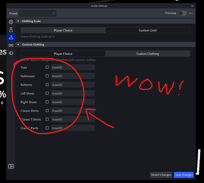Click the Save Changes button
This screenshot has width=204, height=183.
pos(184,175)
